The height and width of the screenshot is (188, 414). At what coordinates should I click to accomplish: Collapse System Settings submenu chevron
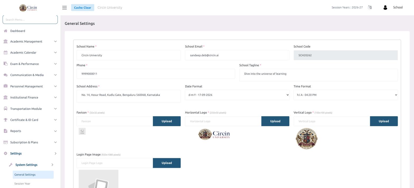[52, 165]
